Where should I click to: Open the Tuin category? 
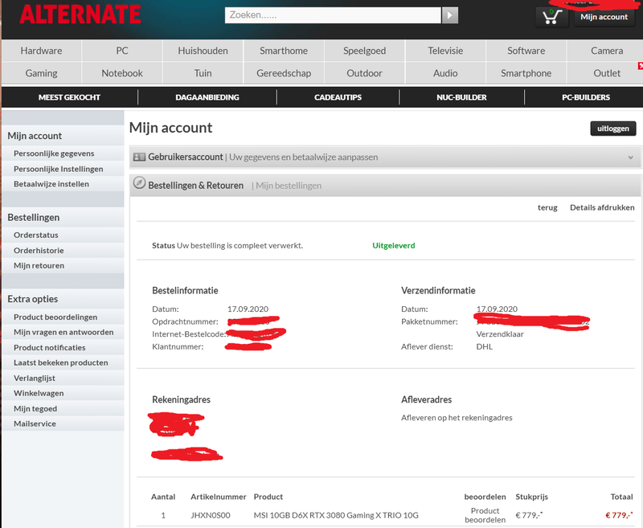click(203, 73)
